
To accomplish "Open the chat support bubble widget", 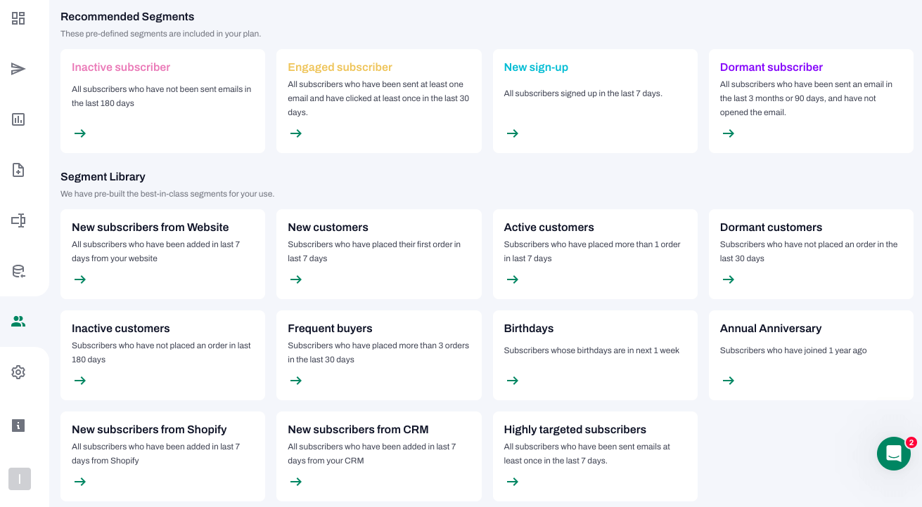I will point(894,454).
